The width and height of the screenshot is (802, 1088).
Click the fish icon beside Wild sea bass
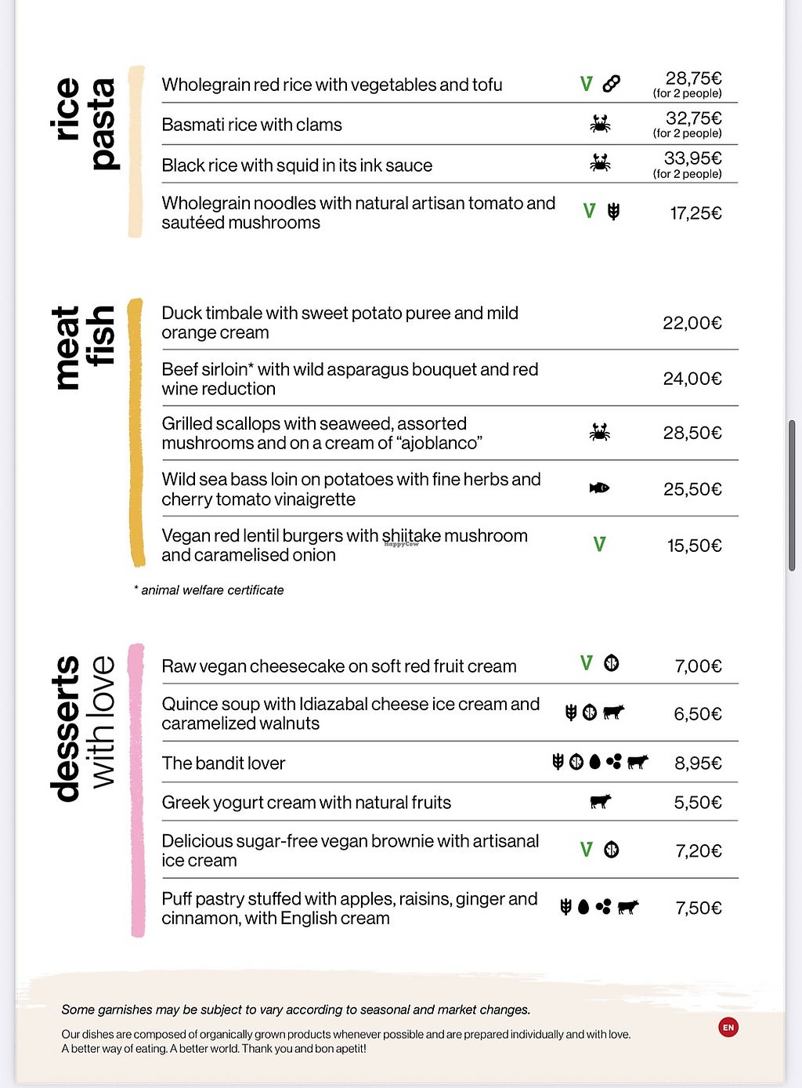click(599, 488)
